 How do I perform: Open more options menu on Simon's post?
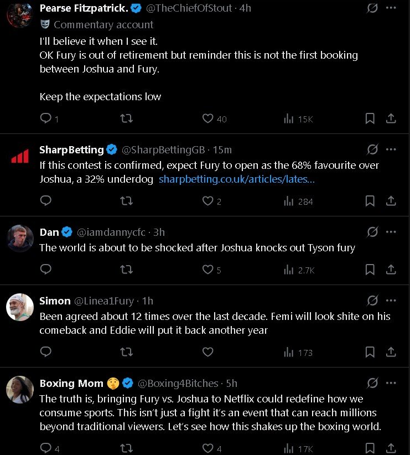click(x=391, y=301)
